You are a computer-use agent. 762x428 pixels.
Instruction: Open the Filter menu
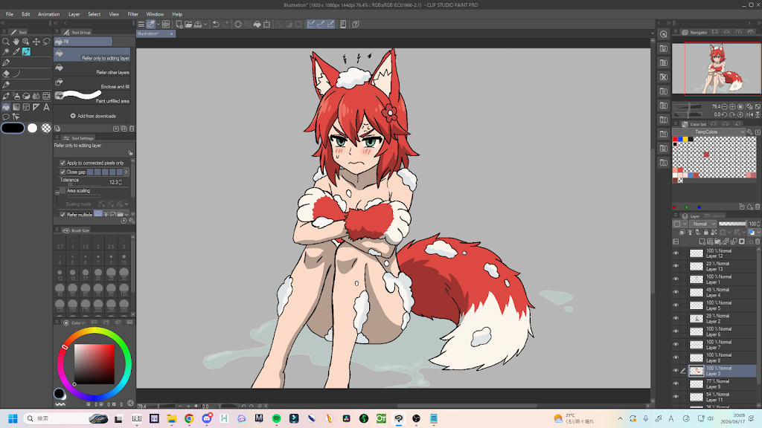[x=132, y=14]
